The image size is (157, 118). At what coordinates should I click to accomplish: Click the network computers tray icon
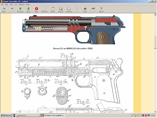click(143, 116)
